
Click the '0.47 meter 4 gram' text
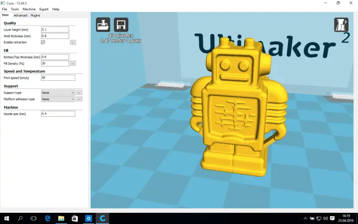coord(121,41)
